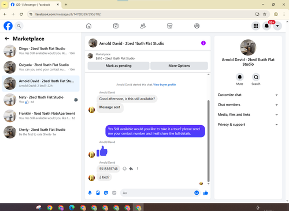Click the 'Good afternoon, is this still available?' message

(127, 99)
